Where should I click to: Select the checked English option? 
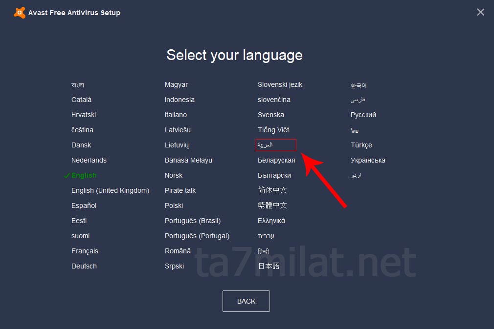click(x=84, y=175)
